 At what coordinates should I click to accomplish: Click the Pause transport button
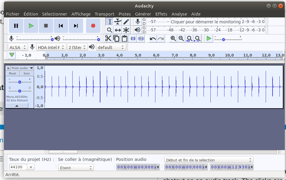[16, 26]
